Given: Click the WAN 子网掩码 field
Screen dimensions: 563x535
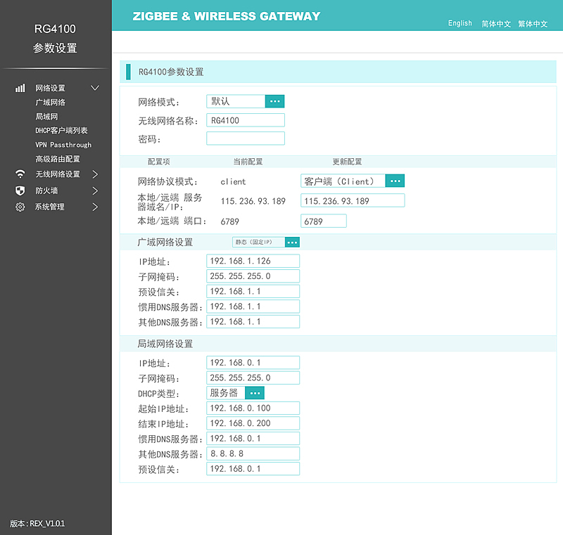Looking at the screenshot, I should click(x=253, y=276).
